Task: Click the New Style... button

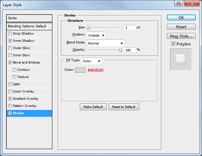Action: pyautogui.click(x=181, y=36)
